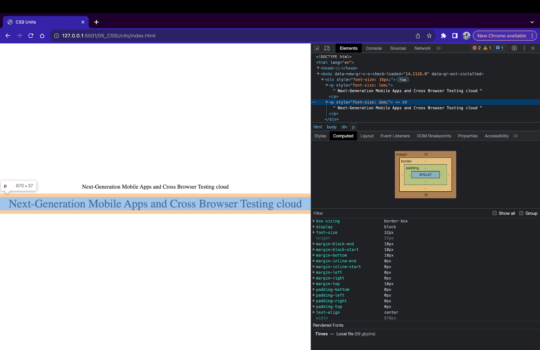Select body in the breadcrumb trail
Screen dimensions: 540x350
click(331, 127)
